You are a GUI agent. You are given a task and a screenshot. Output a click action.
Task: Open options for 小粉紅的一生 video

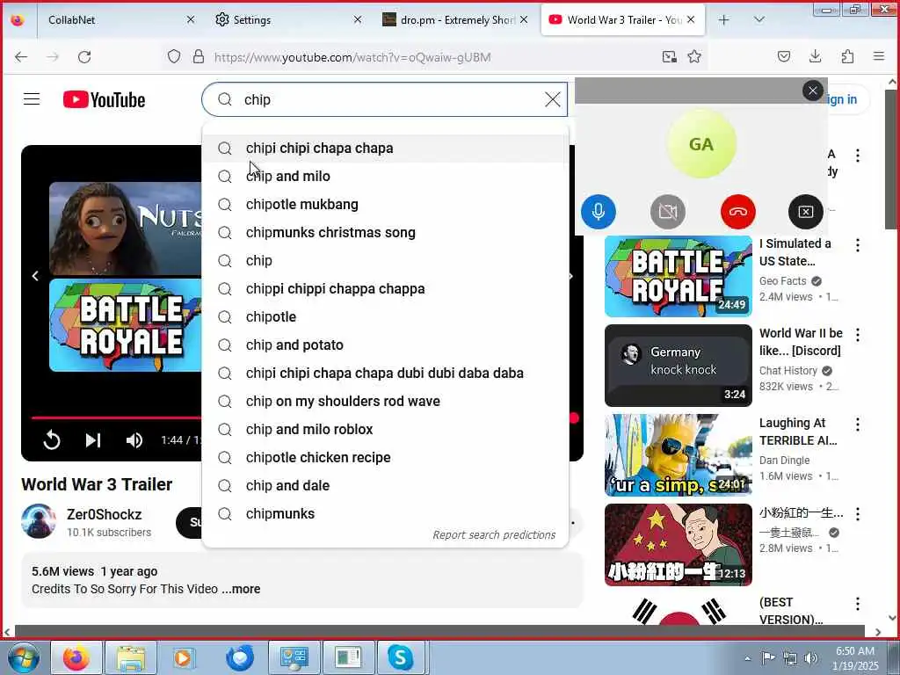(858, 513)
